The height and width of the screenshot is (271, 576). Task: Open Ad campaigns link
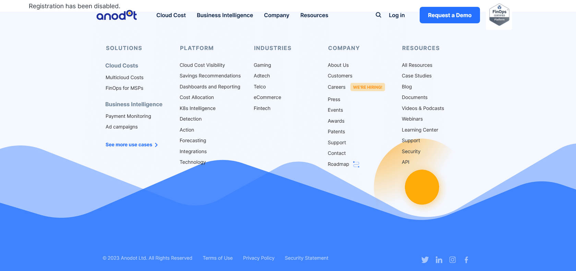pos(122,127)
